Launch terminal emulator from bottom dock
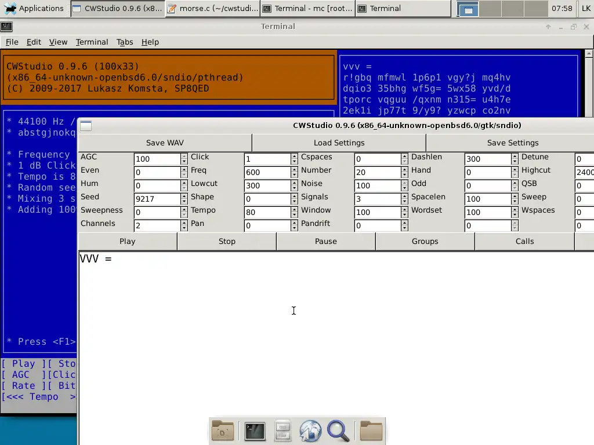 [255, 431]
